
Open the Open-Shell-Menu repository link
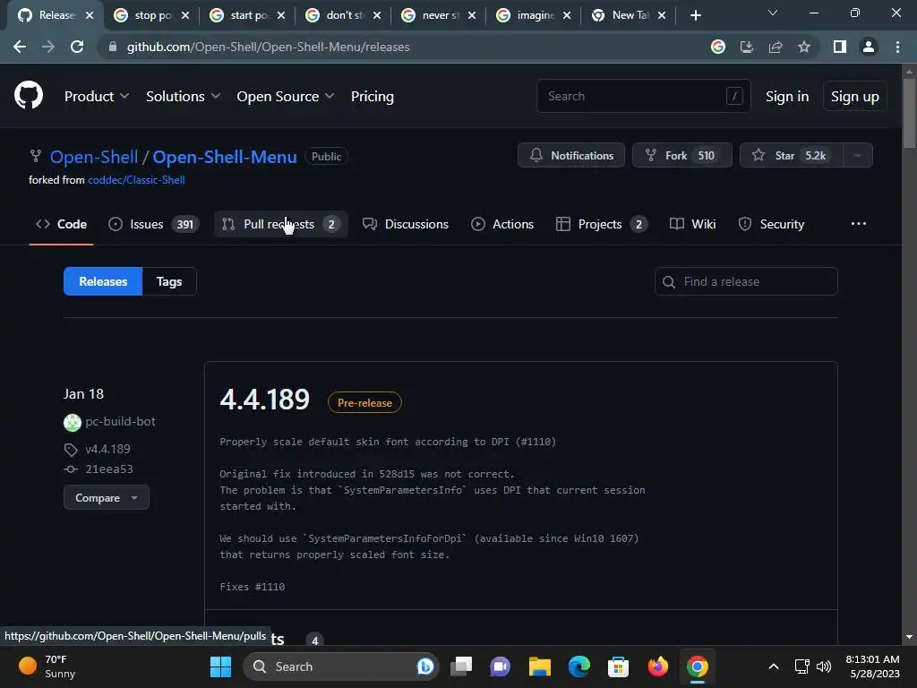(225, 157)
